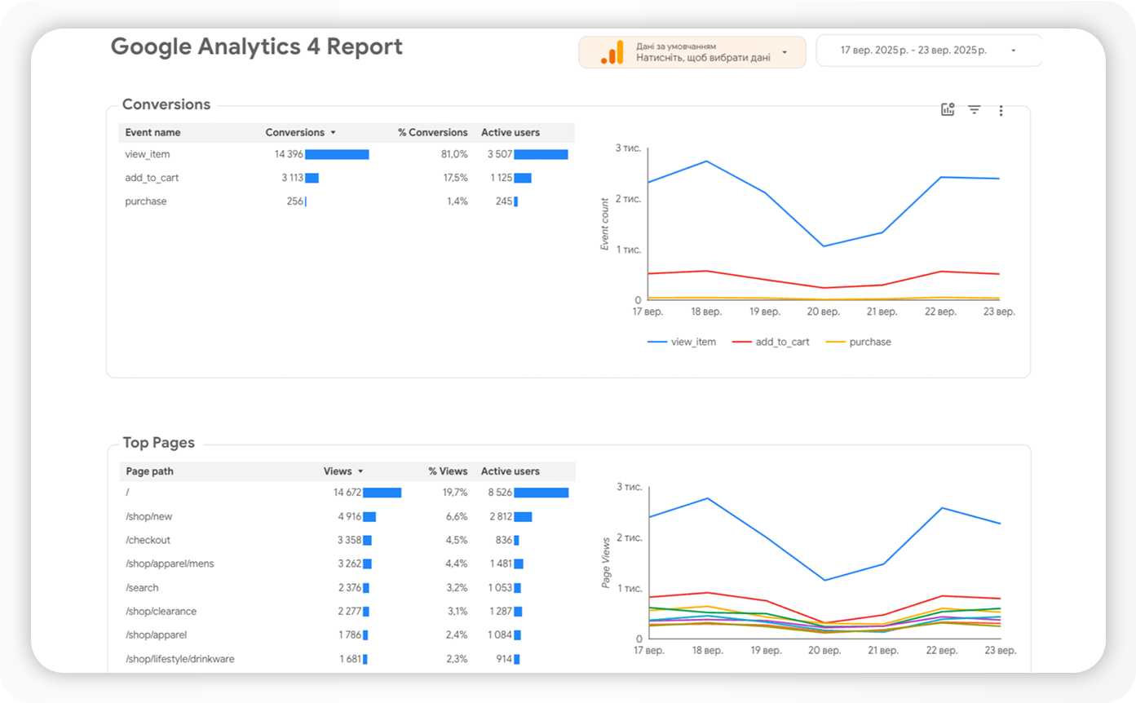
Task: Click the date range 17–23 вер. 2025 field
Action: coord(913,51)
